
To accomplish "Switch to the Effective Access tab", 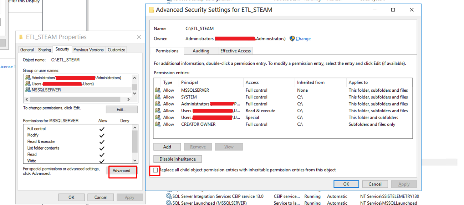I will tap(235, 51).
